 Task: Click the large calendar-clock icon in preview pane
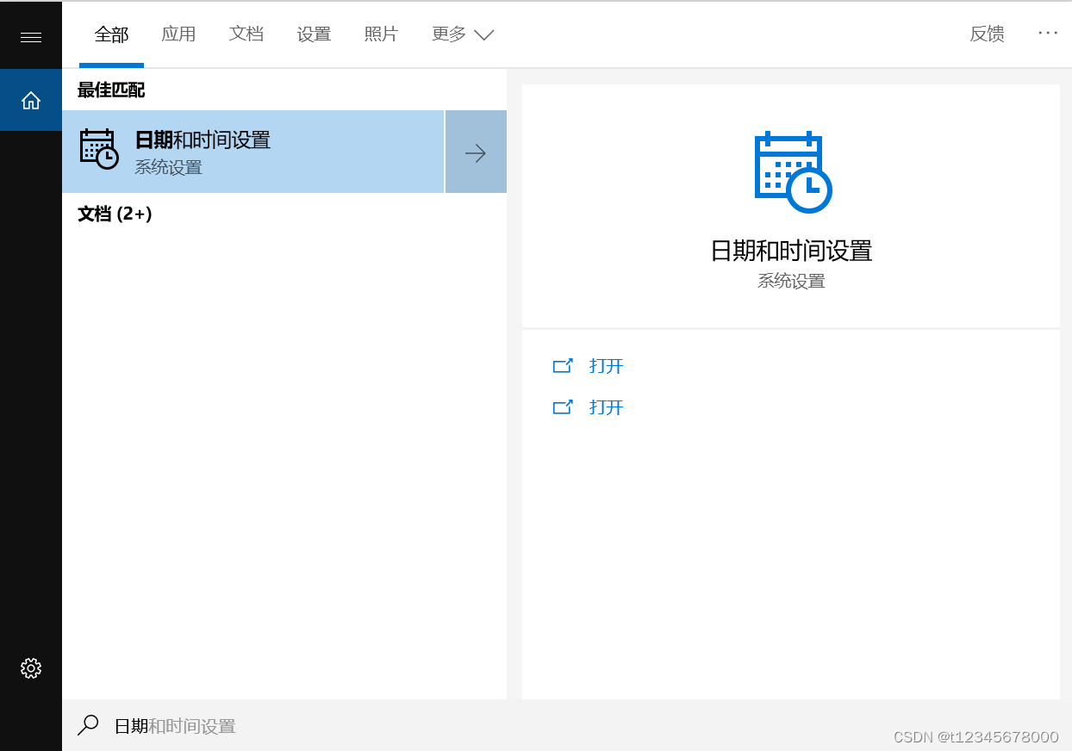[790, 171]
